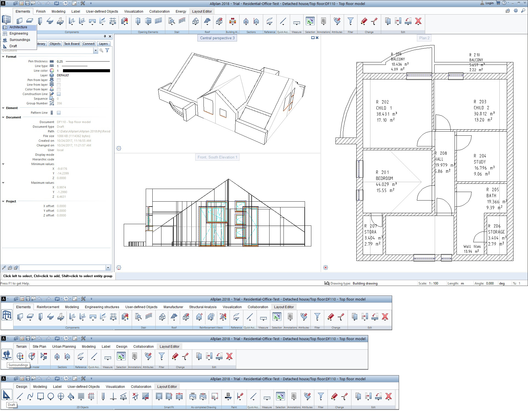Click the gear settings icon at top right

tap(516, 11)
